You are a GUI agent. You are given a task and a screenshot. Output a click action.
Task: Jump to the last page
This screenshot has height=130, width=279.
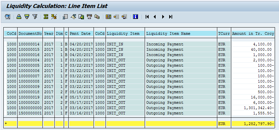coord(171,17)
